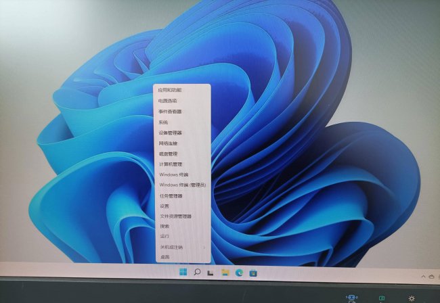Open 事件查看器 from the menu
440x303 pixels.
pyautogui.click(x=182, y=112)
